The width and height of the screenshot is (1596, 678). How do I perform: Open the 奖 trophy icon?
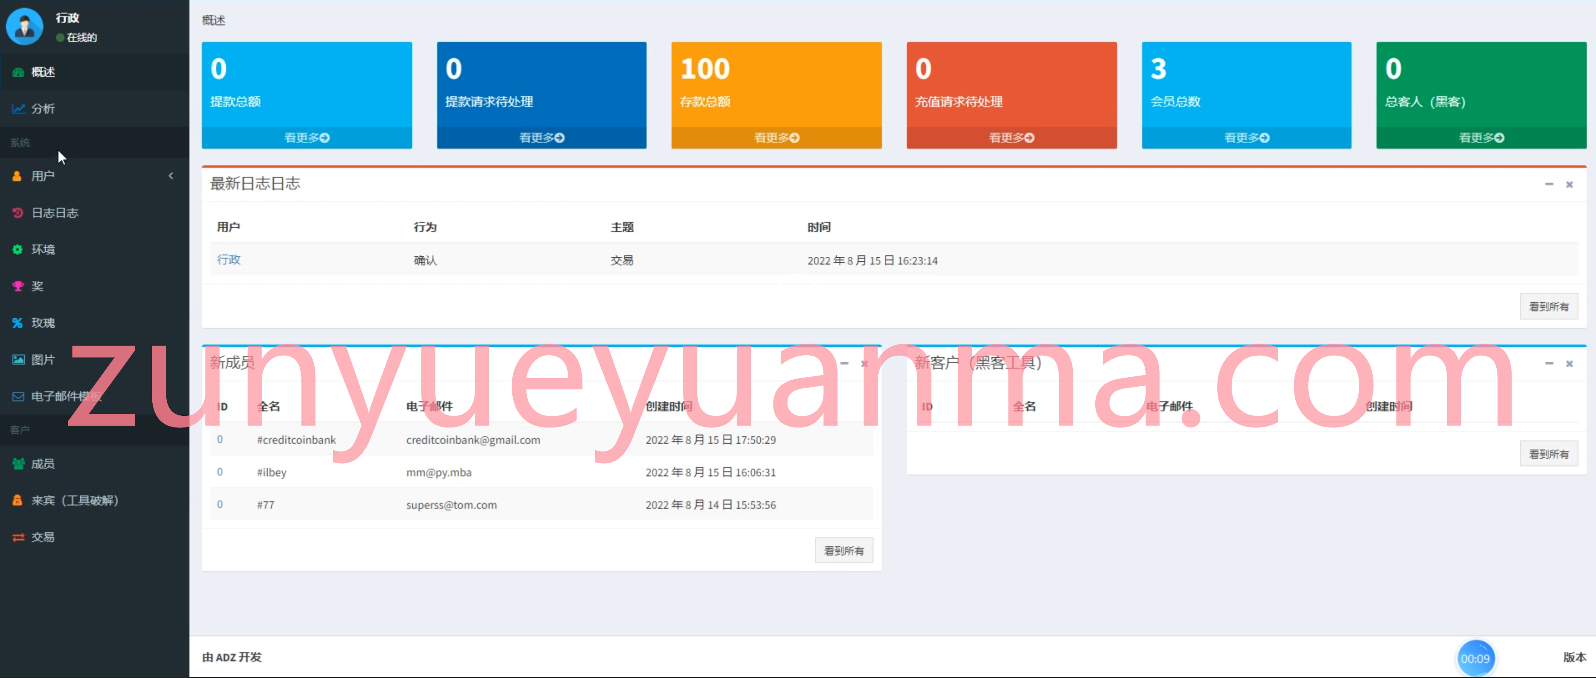18,286
